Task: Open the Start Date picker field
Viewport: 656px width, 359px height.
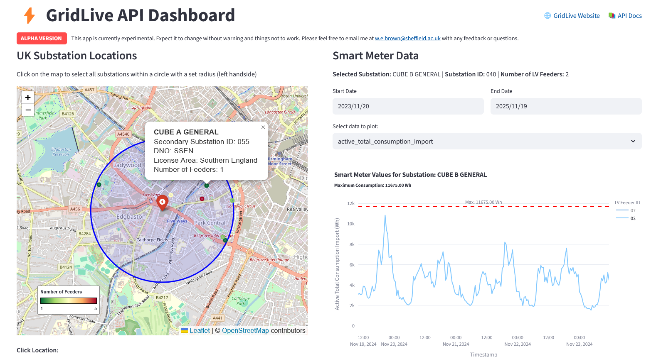Action: click(x=408, y=106)
